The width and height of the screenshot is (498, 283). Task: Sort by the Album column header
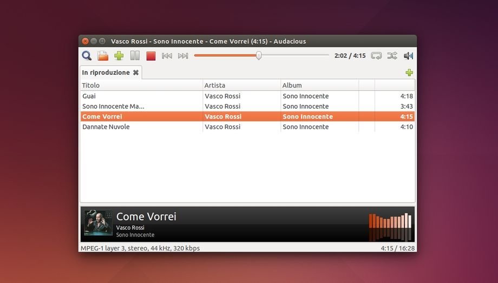[320, 85]
